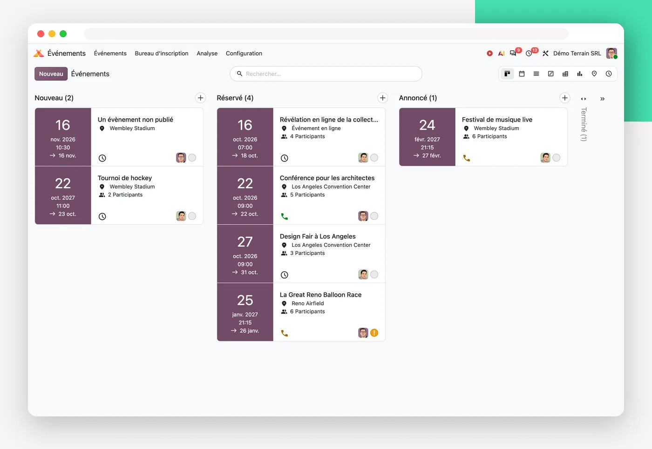Focus the Rechercher search field
652x449 pixels.
[326, 74]
